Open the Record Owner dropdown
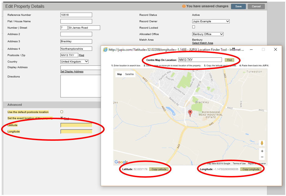Screen dimensions: 286x196 click(x=211, y=21)
